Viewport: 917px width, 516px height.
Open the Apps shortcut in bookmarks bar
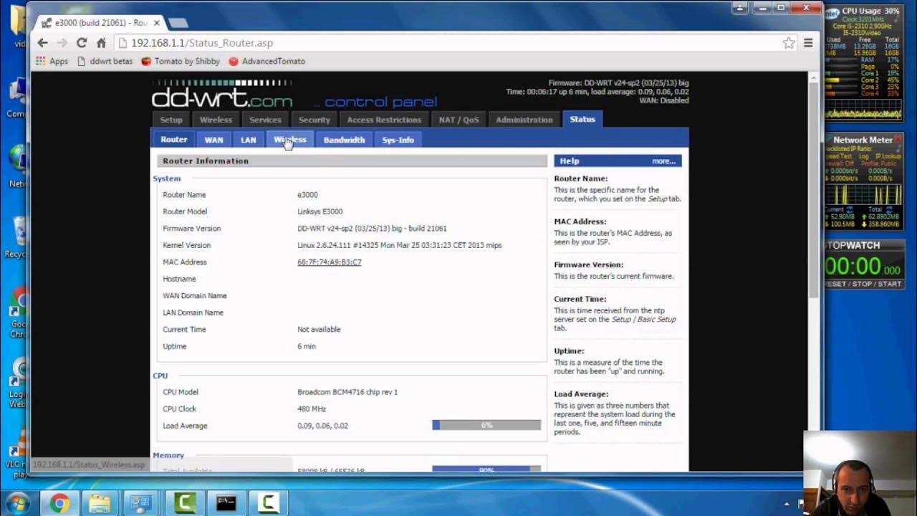point(52,62)
